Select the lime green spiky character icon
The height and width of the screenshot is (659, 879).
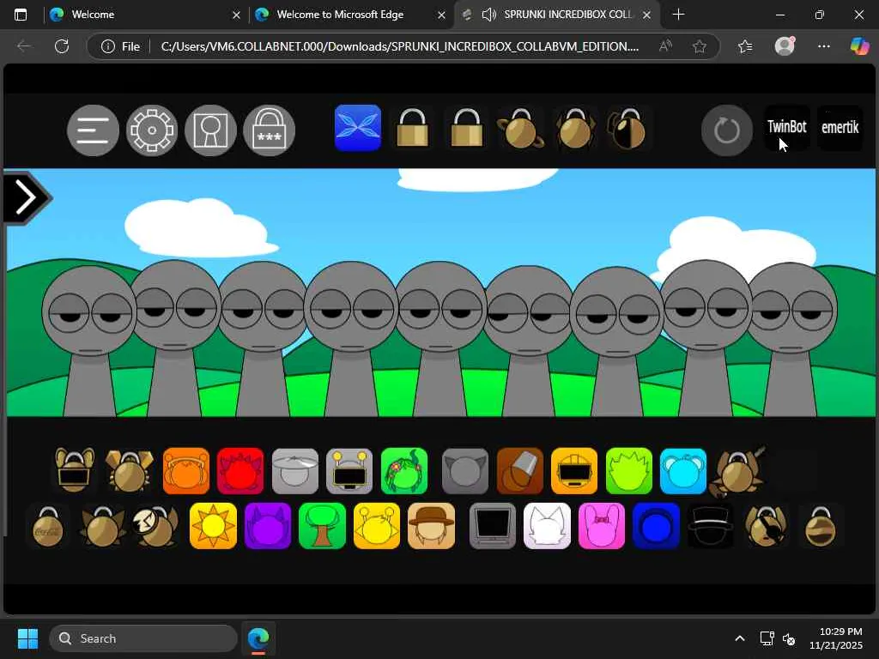click(x=629, y=471)
